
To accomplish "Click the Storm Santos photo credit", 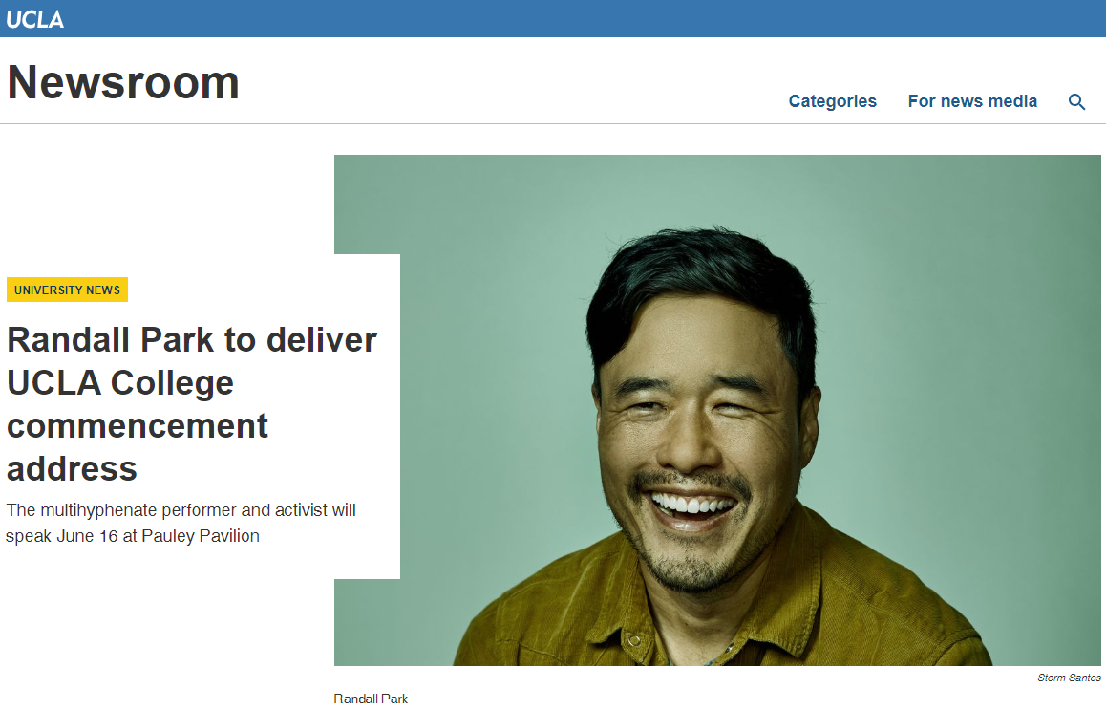I will tap(1069, 678).
